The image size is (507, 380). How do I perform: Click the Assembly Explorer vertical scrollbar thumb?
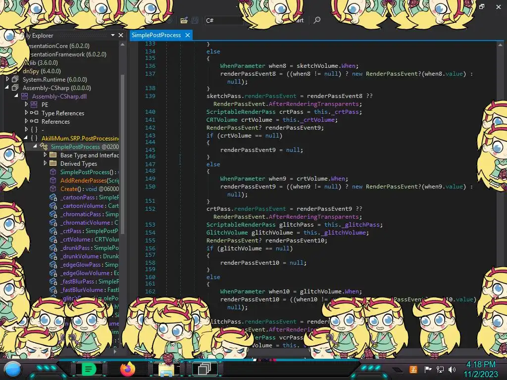[122, 153]
